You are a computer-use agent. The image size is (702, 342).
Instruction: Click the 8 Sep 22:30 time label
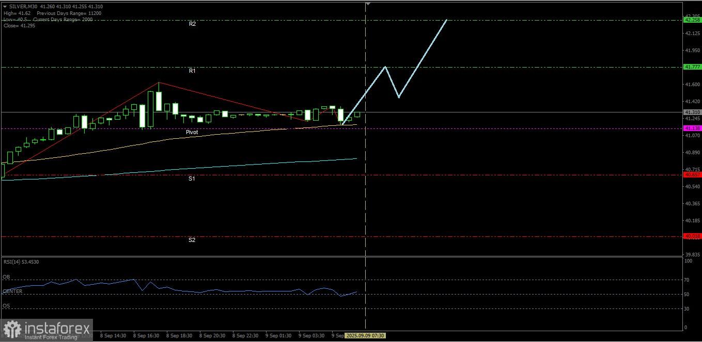[245, 335]
